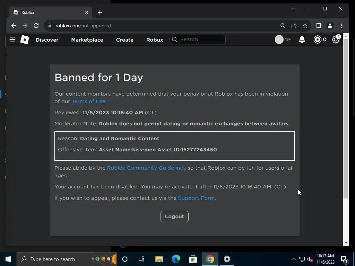
Task: Open File Explorer from the taskbar
Action: click(159, 259)
